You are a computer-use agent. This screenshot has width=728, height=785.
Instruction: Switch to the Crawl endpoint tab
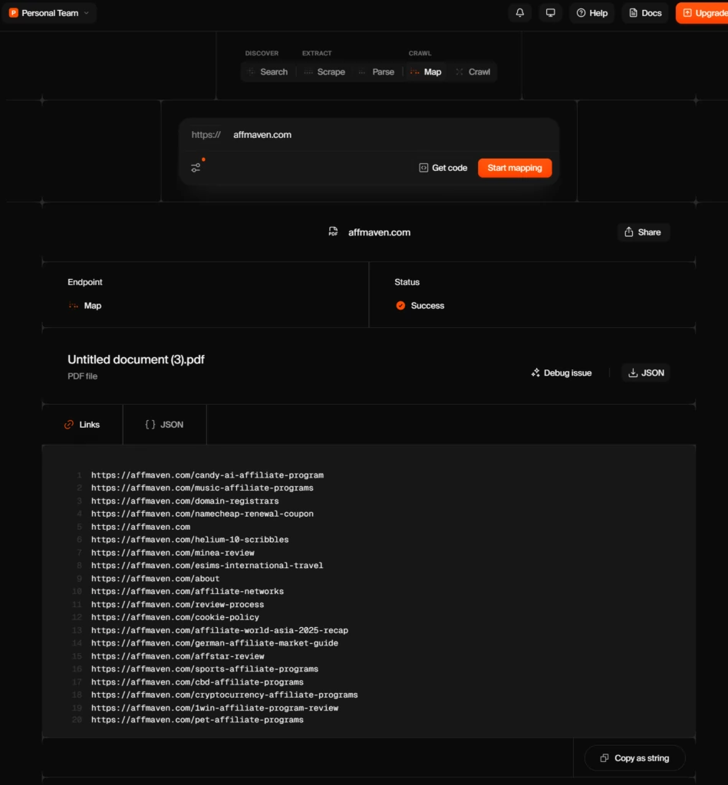[473, 71]
